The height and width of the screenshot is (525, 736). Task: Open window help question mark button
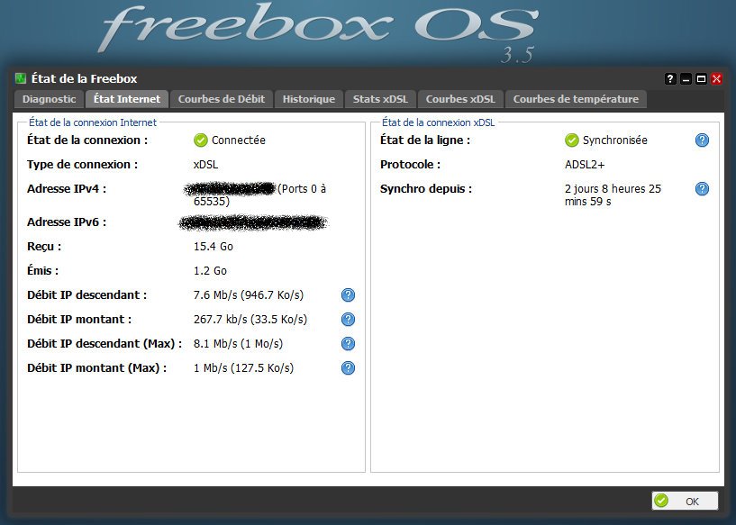tap(670, 79)
